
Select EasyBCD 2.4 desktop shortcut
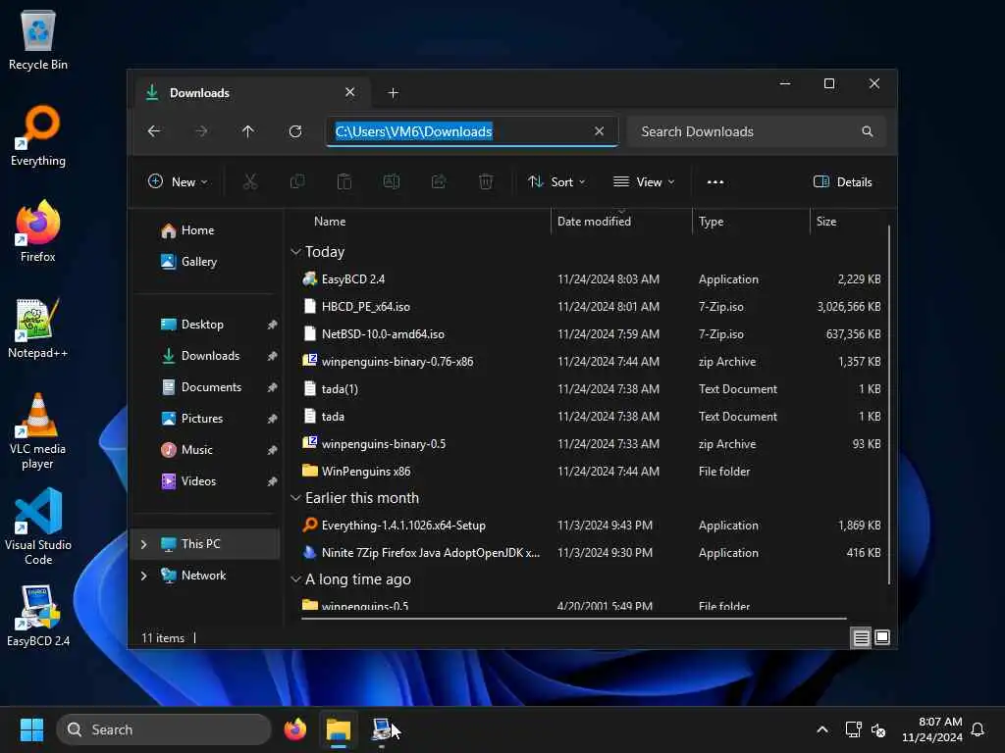(x=38, y=616)
